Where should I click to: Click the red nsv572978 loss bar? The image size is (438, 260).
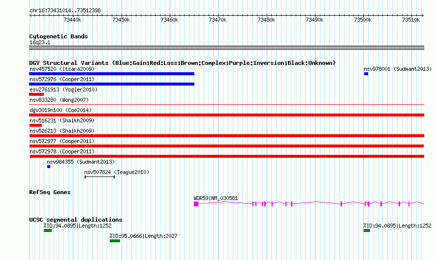point(227,156)
